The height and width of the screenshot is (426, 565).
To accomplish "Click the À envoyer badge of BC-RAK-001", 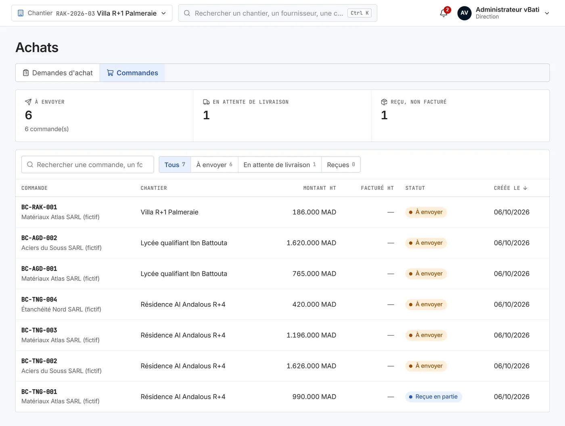I will 426,212.
